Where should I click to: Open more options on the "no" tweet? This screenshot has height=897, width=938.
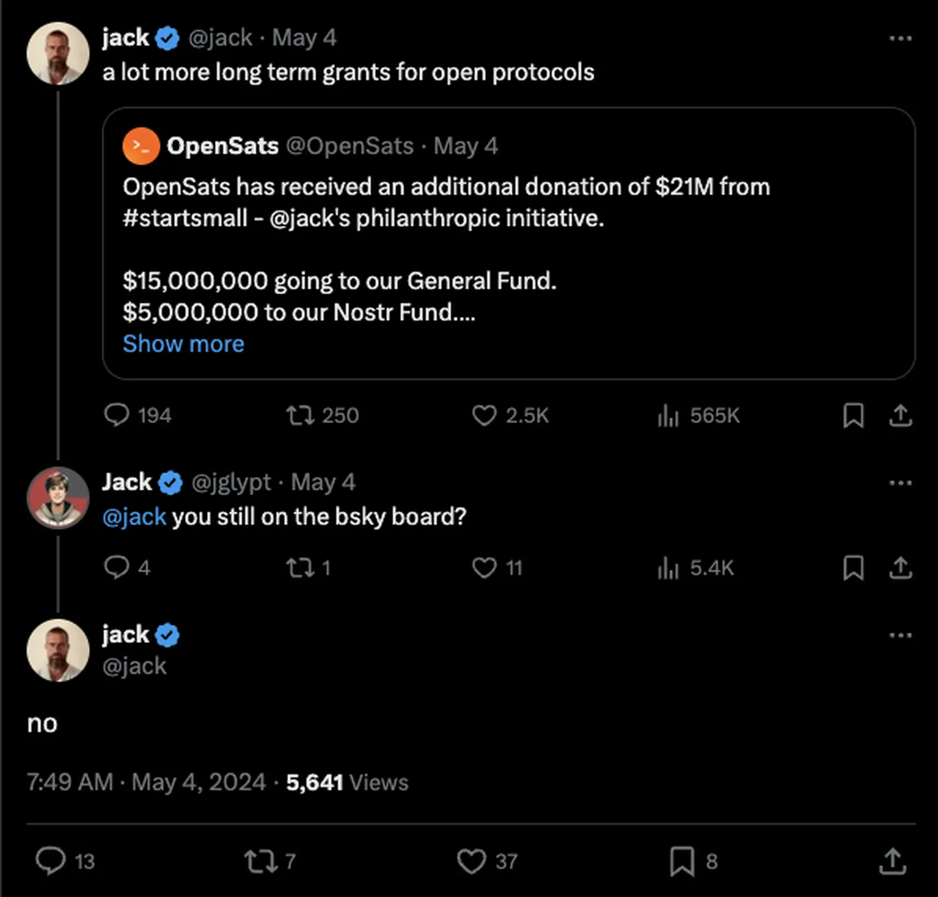tap(900, 635)
